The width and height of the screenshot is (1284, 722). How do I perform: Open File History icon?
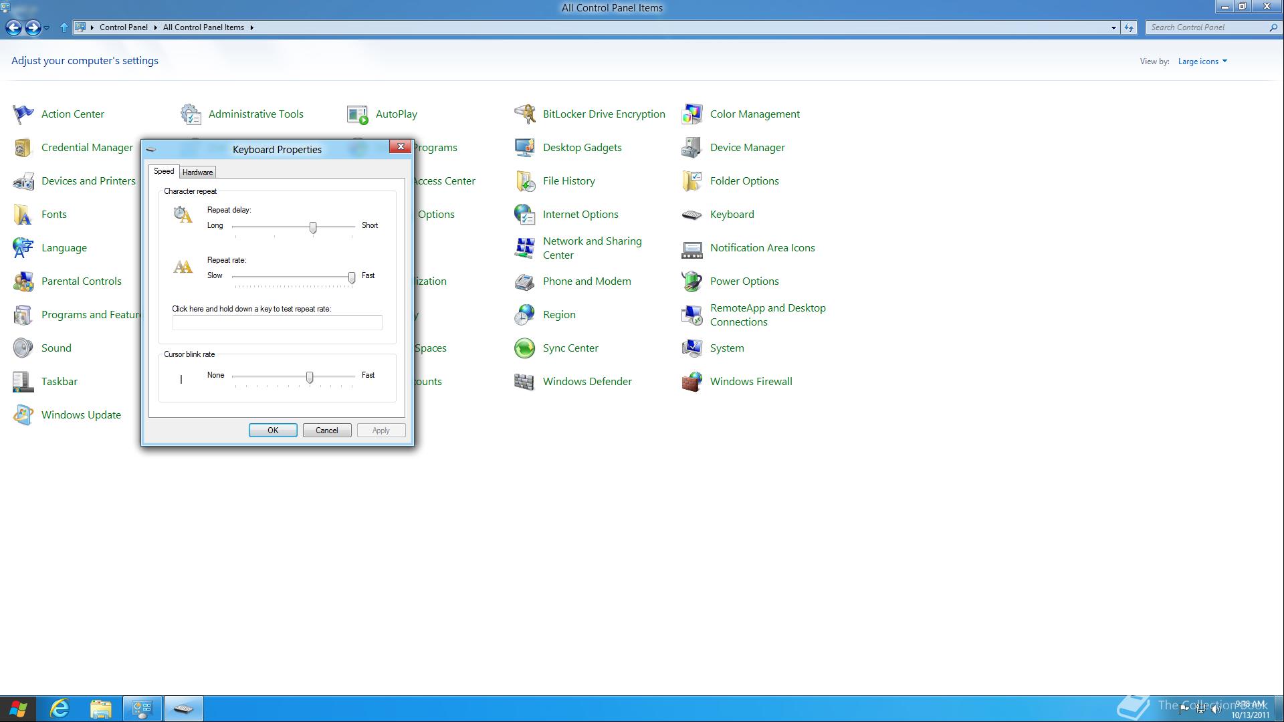click(525, 181)
